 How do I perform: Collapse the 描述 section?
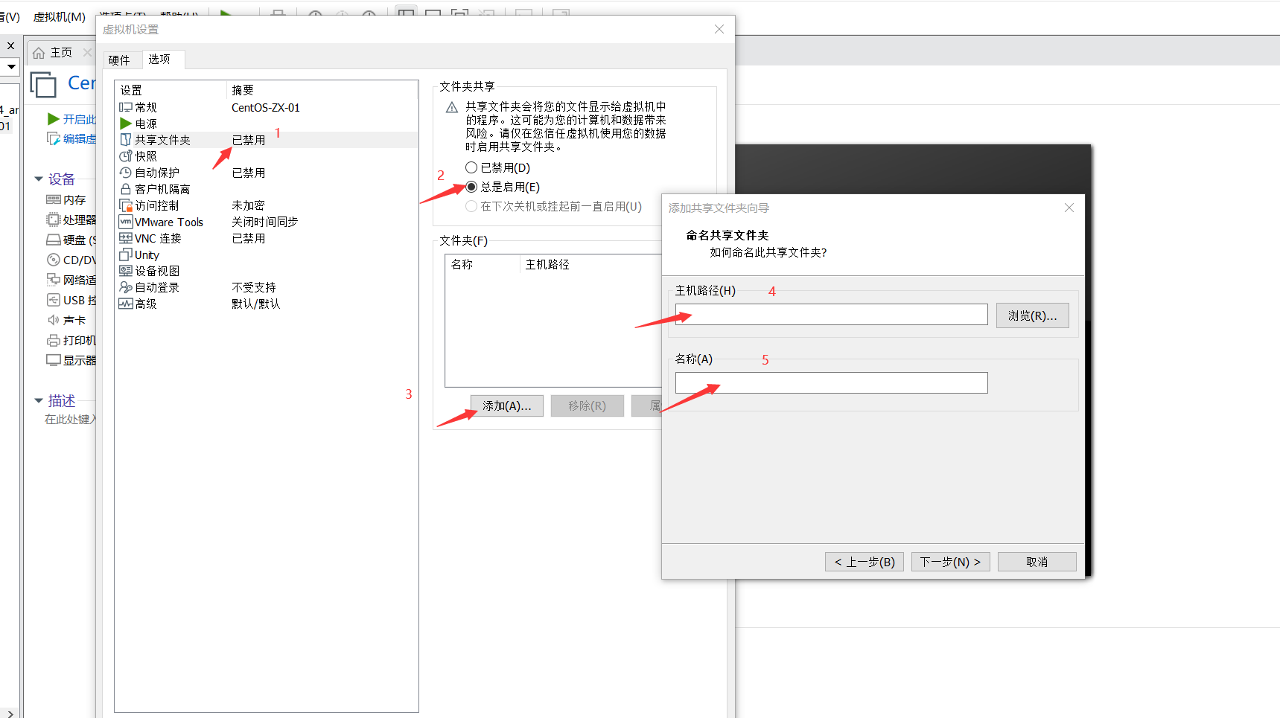click(x=39, y=400)
